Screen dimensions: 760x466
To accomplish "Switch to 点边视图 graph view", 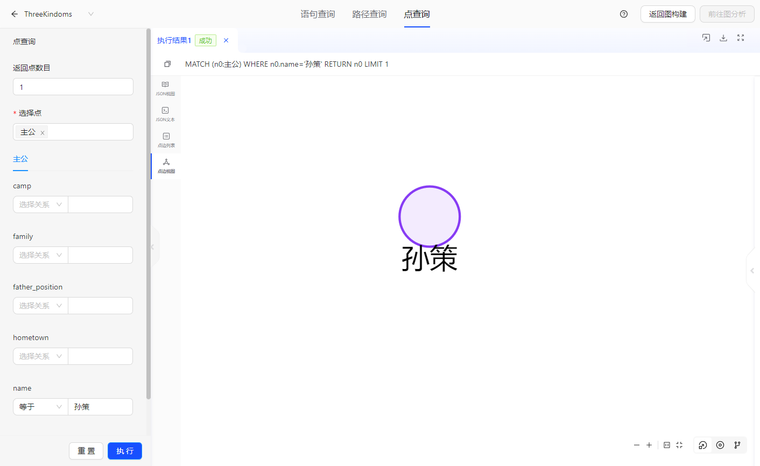I will (166, 166).
